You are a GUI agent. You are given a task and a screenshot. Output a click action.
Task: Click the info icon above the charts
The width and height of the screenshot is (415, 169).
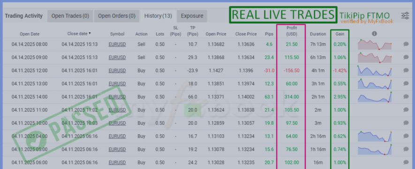[x=374, y=34]
